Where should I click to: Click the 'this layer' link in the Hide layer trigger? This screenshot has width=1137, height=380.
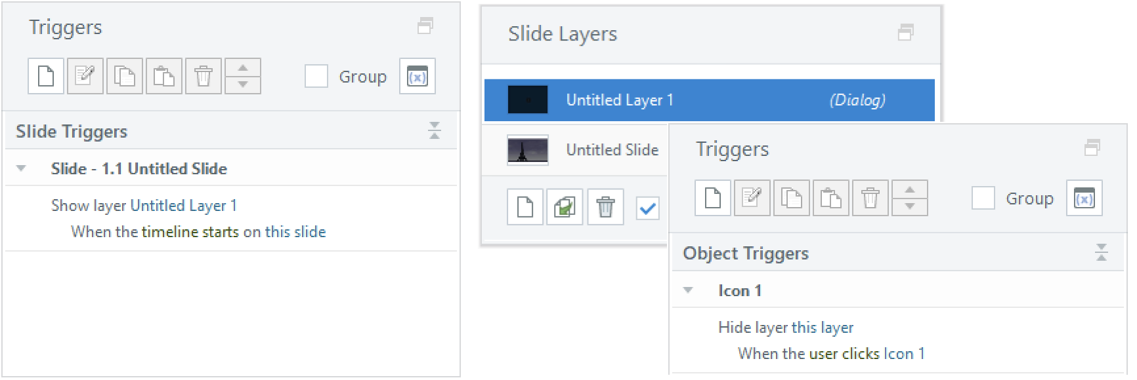click(x=823, y=328)
